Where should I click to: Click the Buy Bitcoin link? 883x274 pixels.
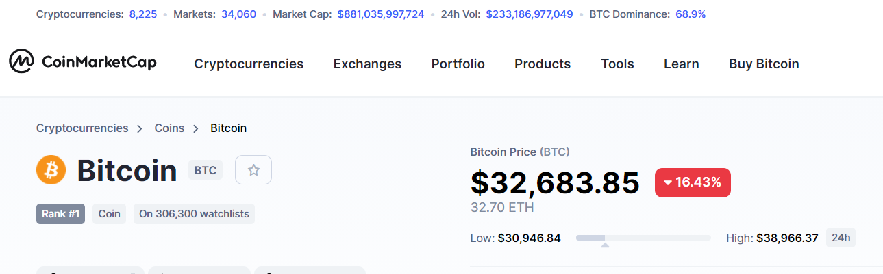(764, 64)
